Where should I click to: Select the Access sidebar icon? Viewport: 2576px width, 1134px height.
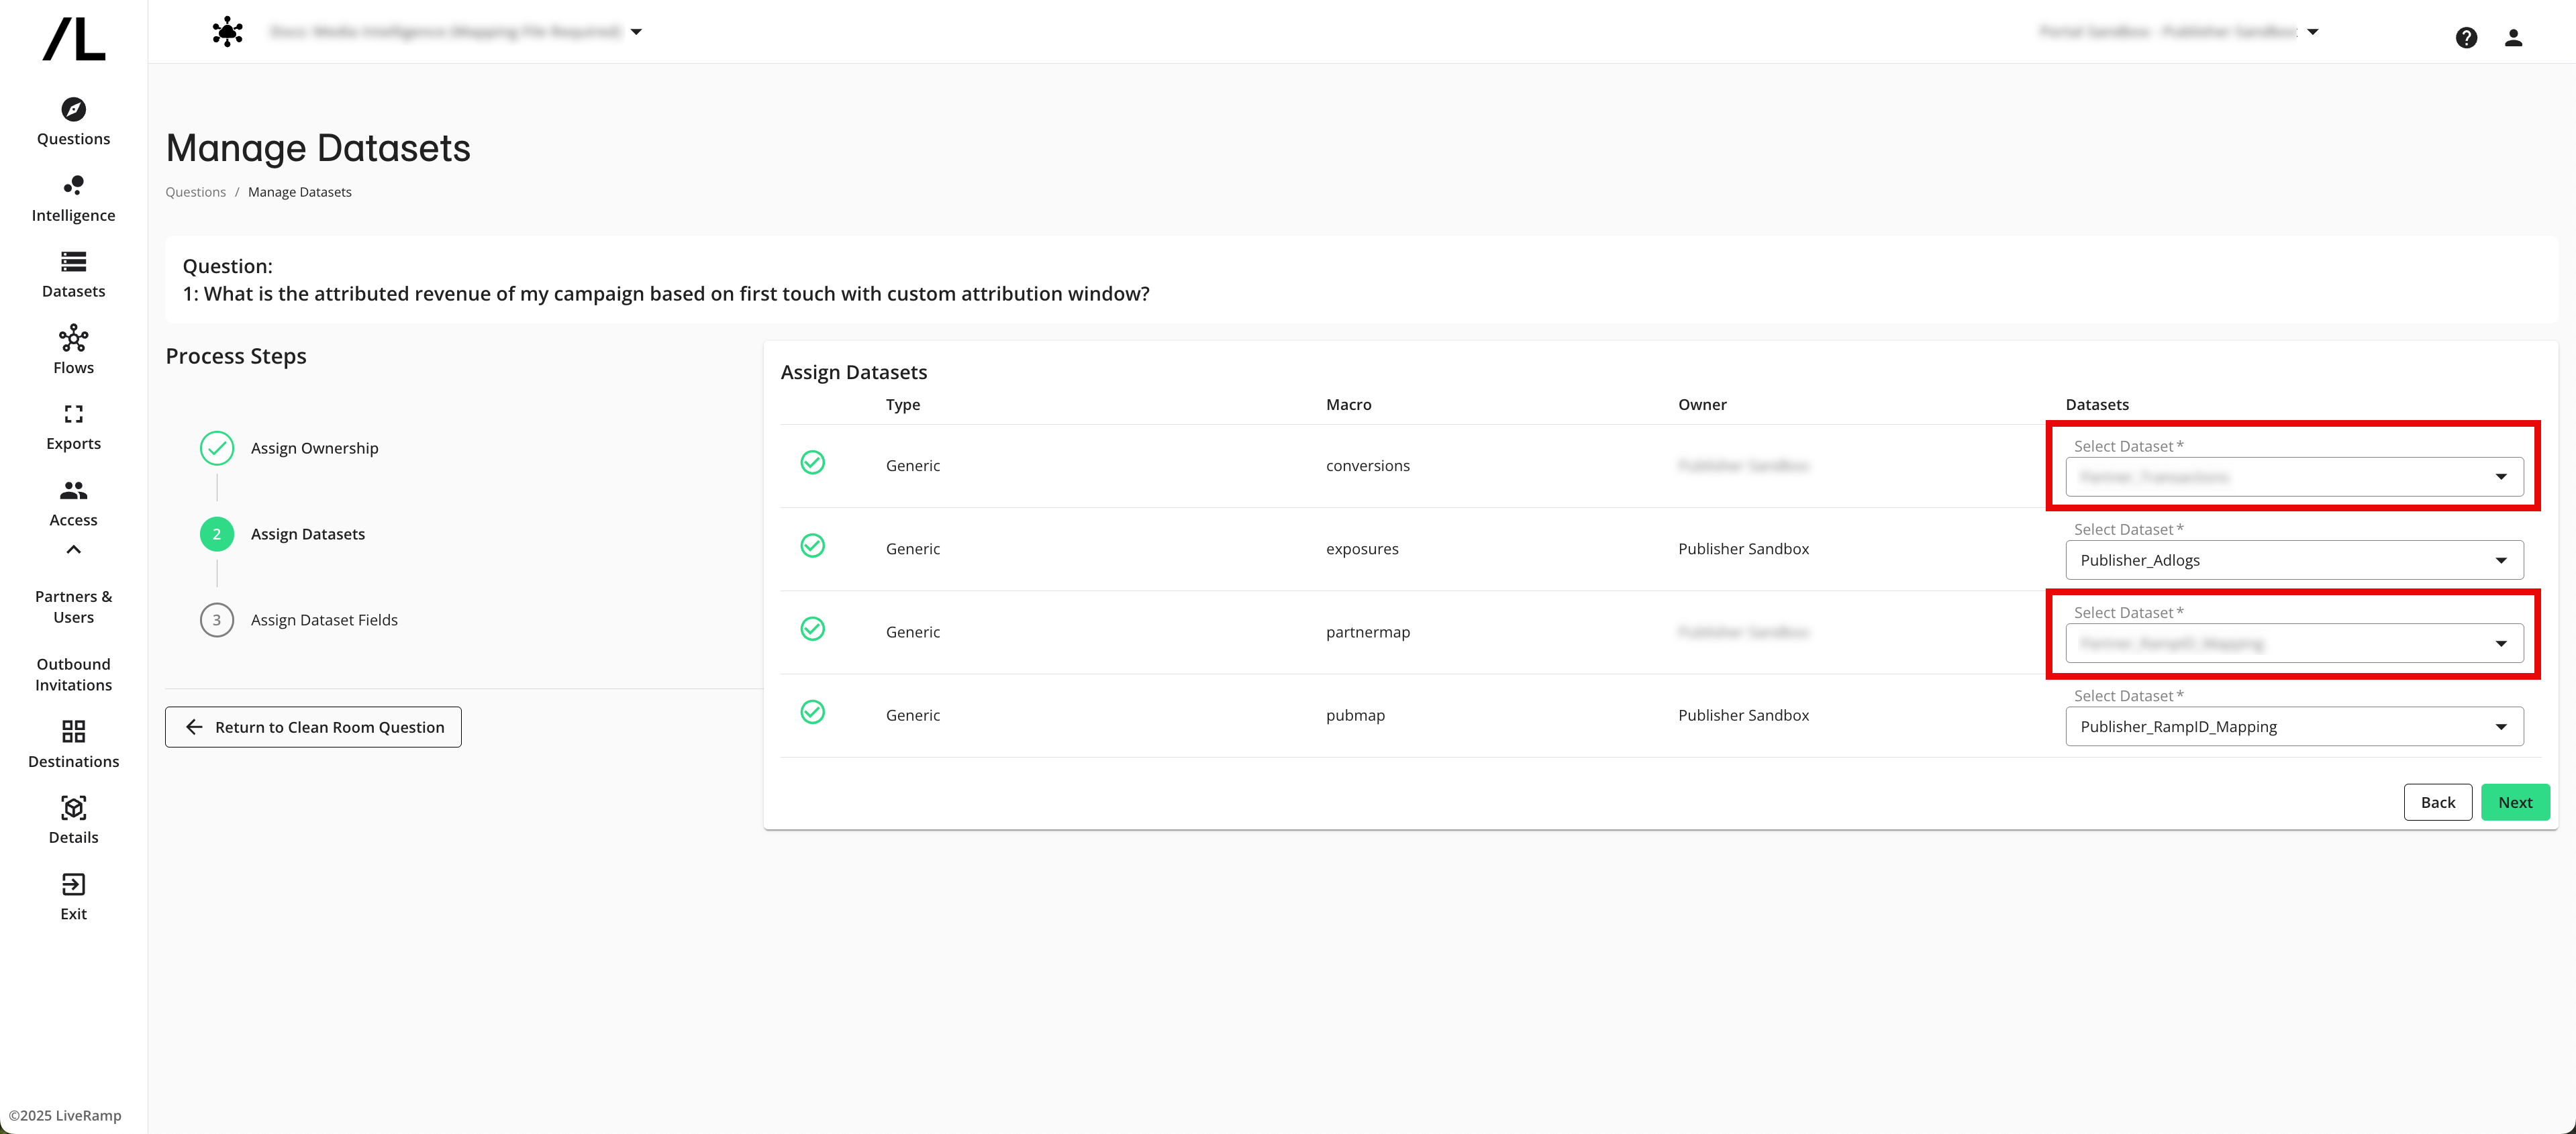[72, 501]
